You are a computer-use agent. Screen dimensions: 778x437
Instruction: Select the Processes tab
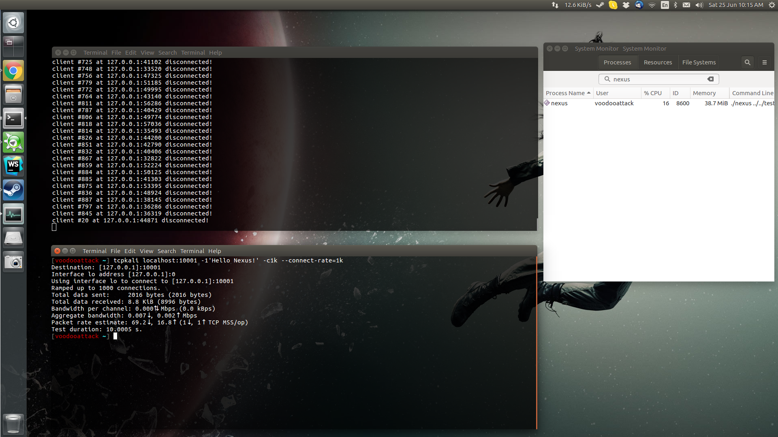(617, 62)
